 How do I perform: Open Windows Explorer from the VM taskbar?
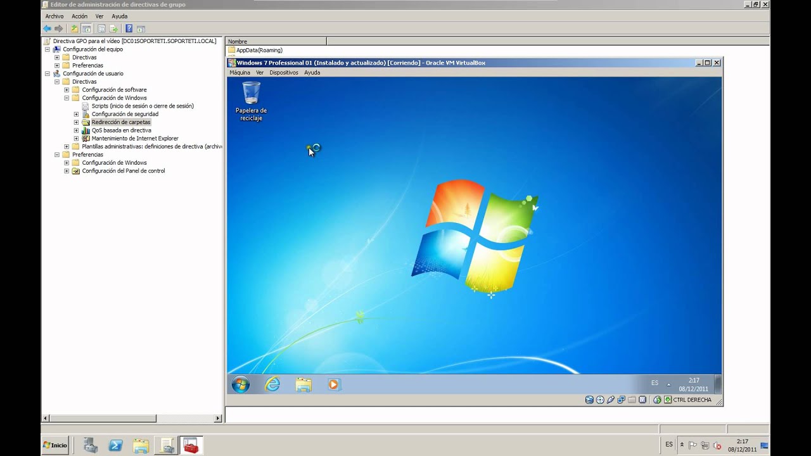pyautogui.click(x=303, y=384)
